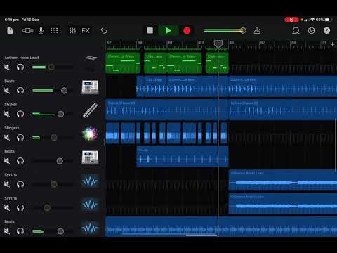Tap the colorful Stingers instrument icon
Screen dimensions: 337x253
pos(90,134)
